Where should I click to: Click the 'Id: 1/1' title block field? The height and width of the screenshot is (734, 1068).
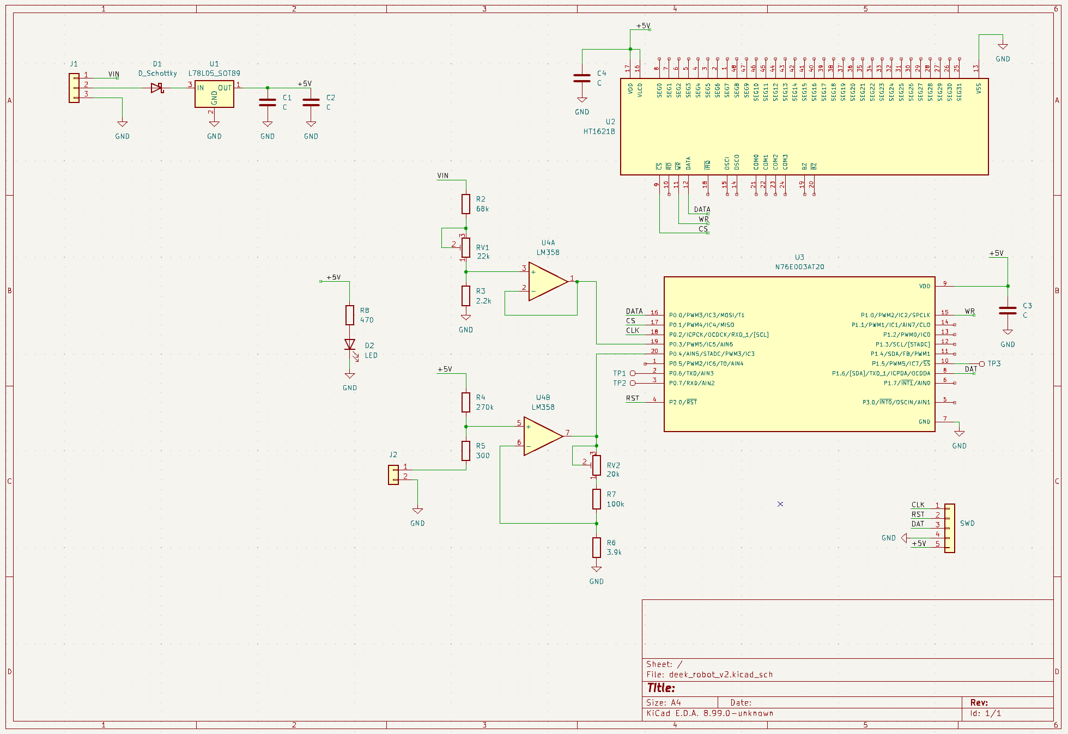coord(985,713)
